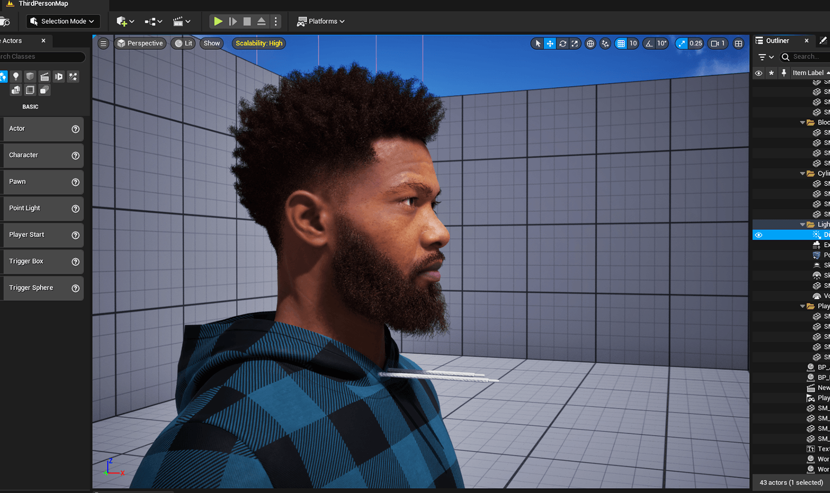Screen dimensions: 830x493
Task: Adjust the camera speed value 0.25
Action: tap(695, 43)
